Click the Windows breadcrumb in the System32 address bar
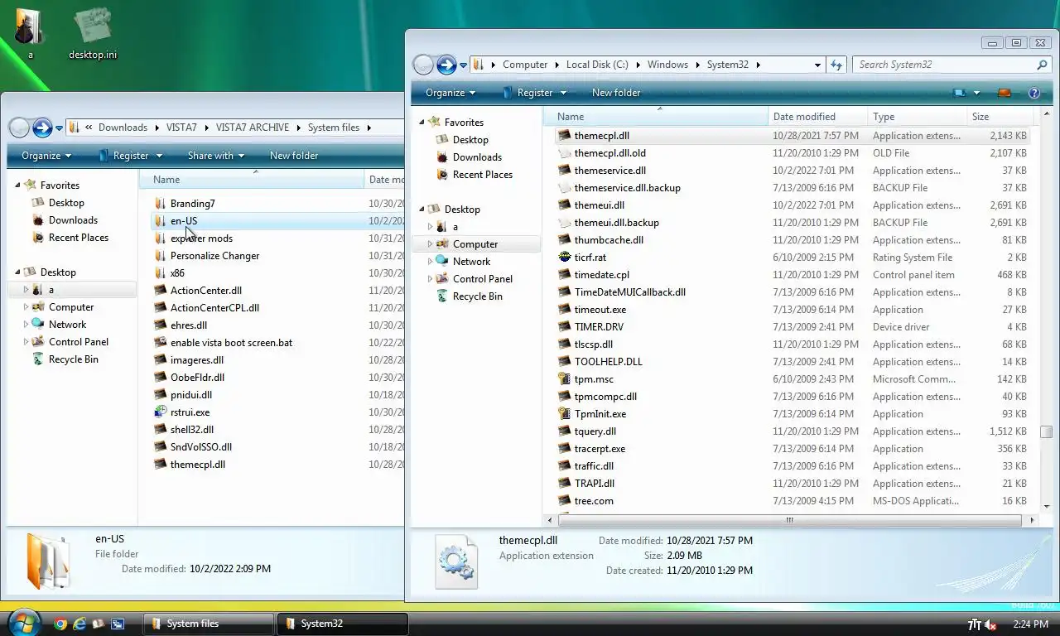Screen dimensions: 1060x636 (667, 65)
